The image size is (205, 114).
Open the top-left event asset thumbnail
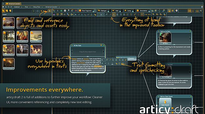coord(9,23)
